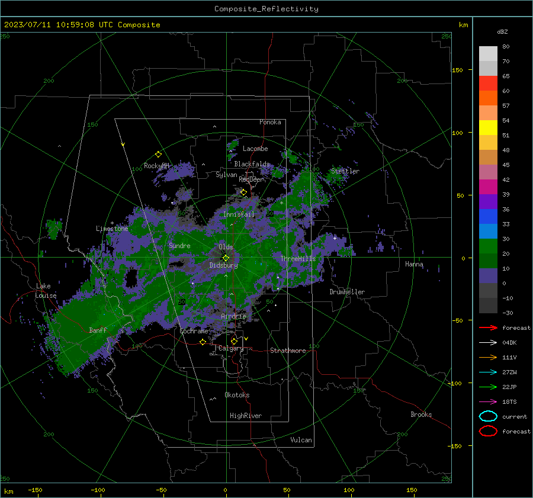Click the dBZ legend heading
Image resolution: width=533 pixels, height=498 pixels.
pos(502,31)
